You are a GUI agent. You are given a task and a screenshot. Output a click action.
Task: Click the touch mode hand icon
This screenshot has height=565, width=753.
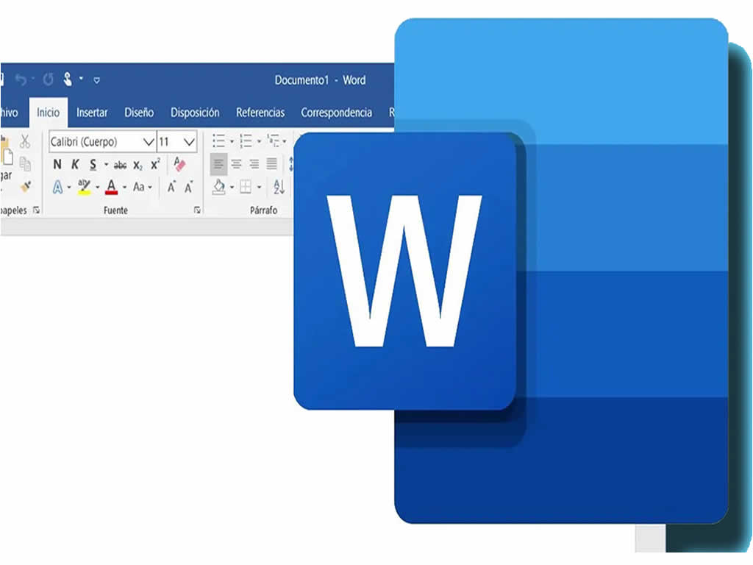(68, 79)
